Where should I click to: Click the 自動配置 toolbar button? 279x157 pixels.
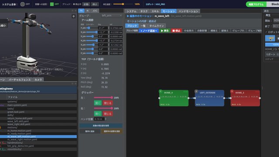(202, 31)
